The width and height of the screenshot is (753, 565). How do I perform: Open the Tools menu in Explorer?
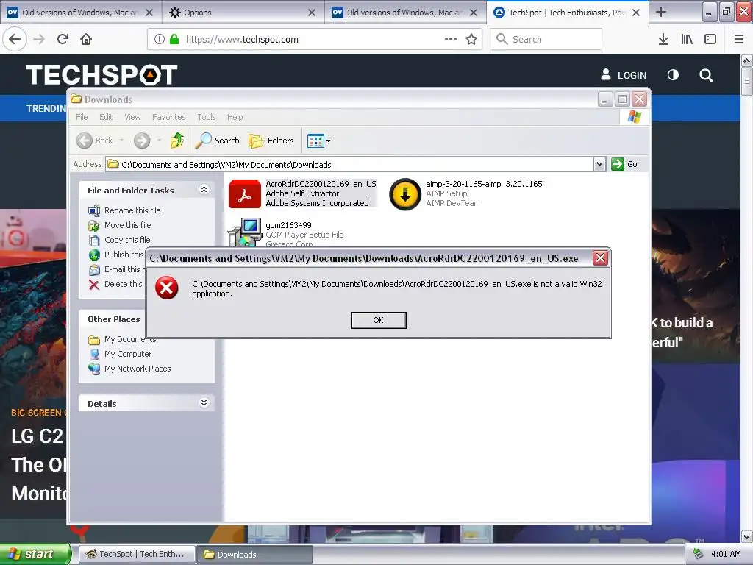point(207,117)
